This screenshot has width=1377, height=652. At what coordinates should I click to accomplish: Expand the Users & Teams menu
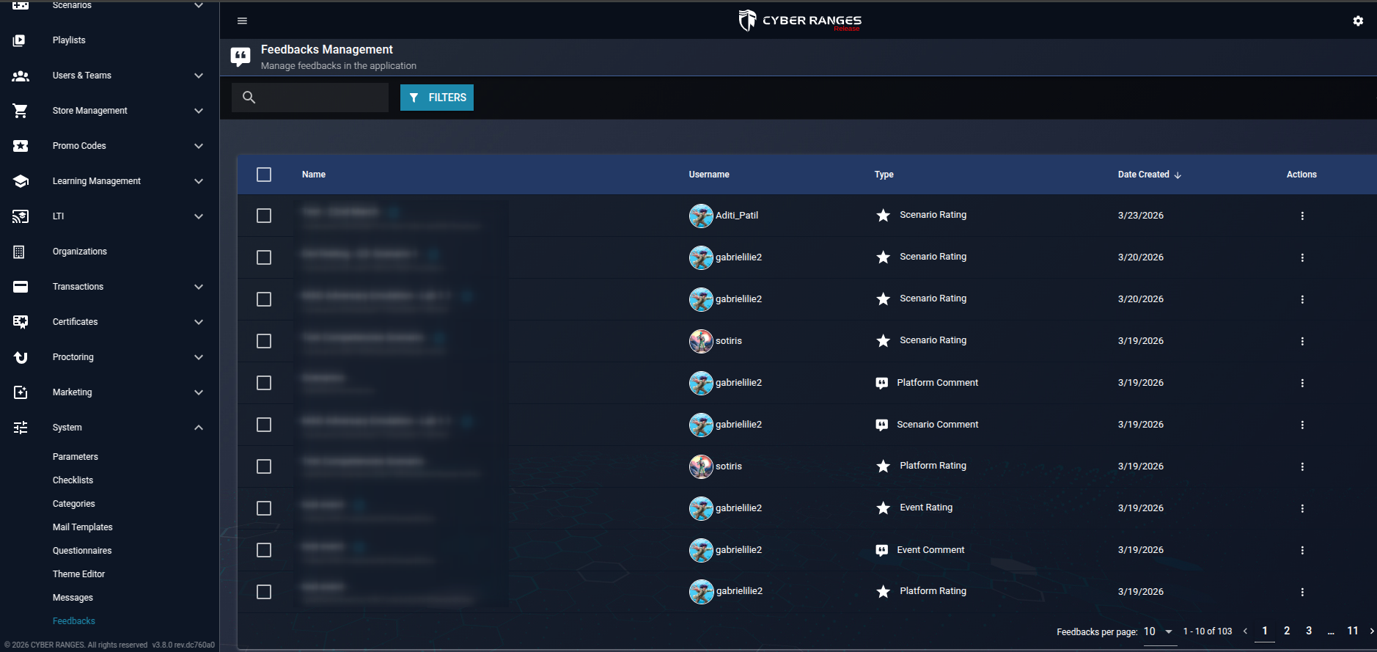coord(109,76)
